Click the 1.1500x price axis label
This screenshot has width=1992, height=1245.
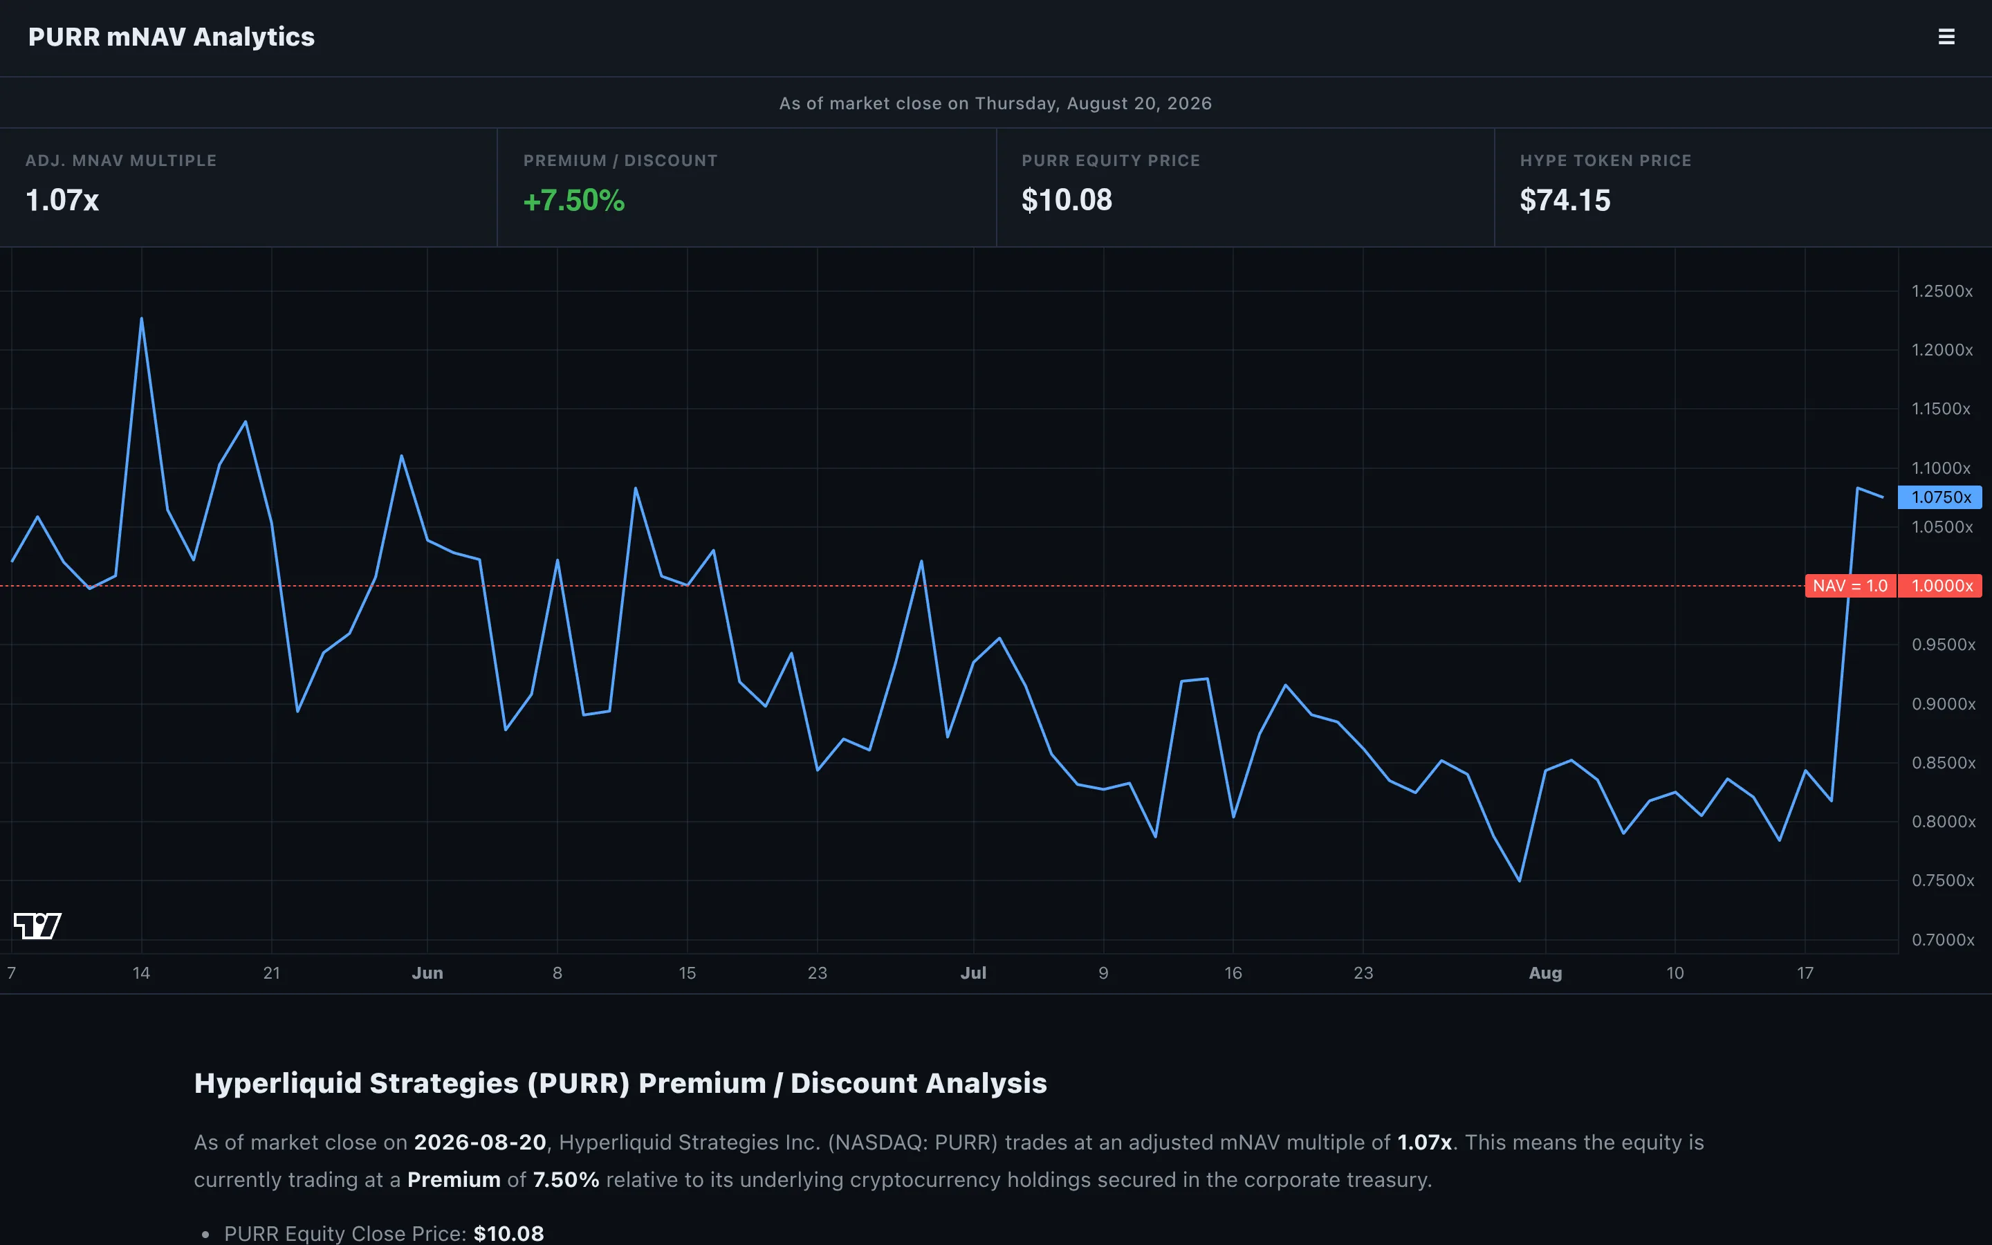[x=1941, y=409]
